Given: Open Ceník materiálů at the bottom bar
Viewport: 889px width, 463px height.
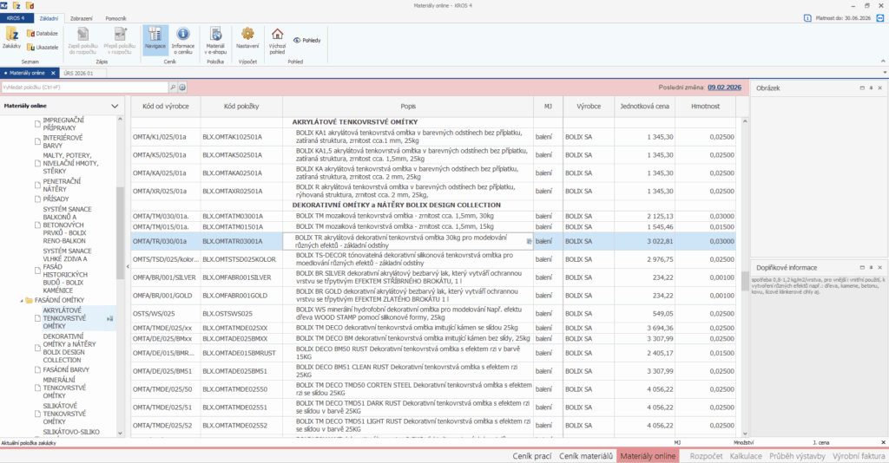Looking at the screenshot, I should pyautogui.click(x=586, y=455).
